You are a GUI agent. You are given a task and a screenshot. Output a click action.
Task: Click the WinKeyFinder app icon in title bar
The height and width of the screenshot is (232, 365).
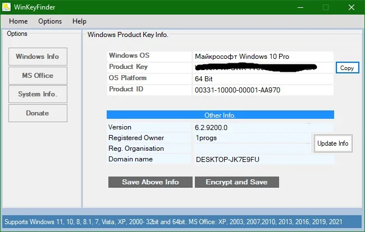click(x=6, y=7)
